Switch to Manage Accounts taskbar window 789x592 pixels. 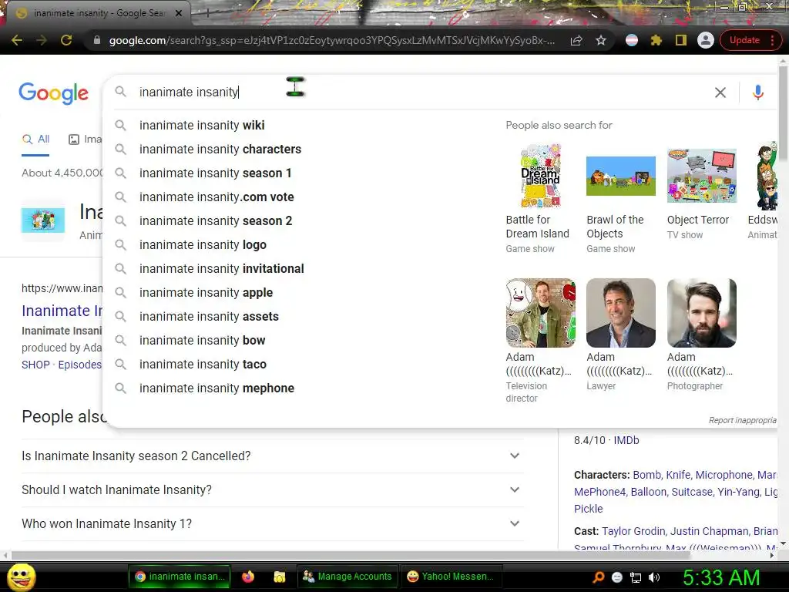click(x=347, y=577)
